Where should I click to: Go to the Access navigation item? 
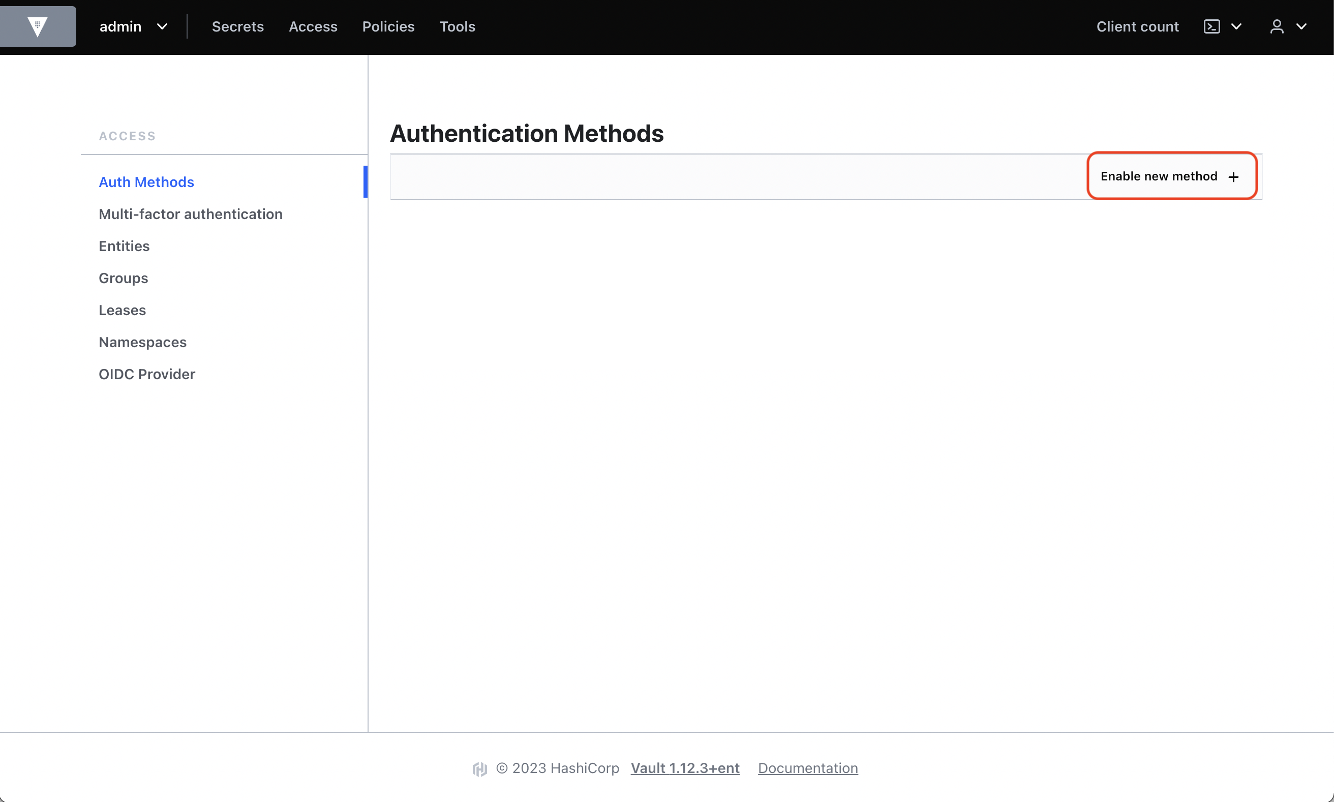[313, 26]
